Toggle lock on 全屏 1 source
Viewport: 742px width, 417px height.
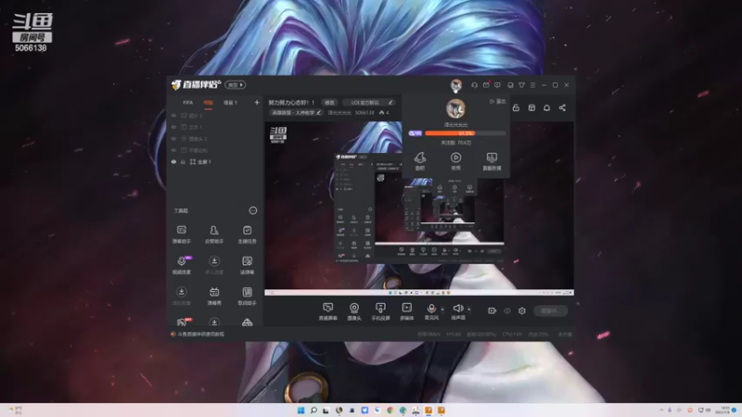(x=183, y=161)
